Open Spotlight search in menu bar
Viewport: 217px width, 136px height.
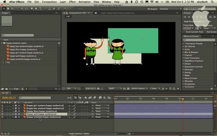click(x=212, y=2)
